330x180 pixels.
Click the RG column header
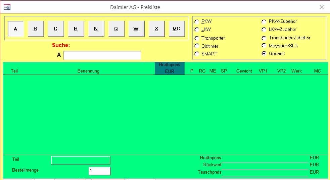(202, 71)
